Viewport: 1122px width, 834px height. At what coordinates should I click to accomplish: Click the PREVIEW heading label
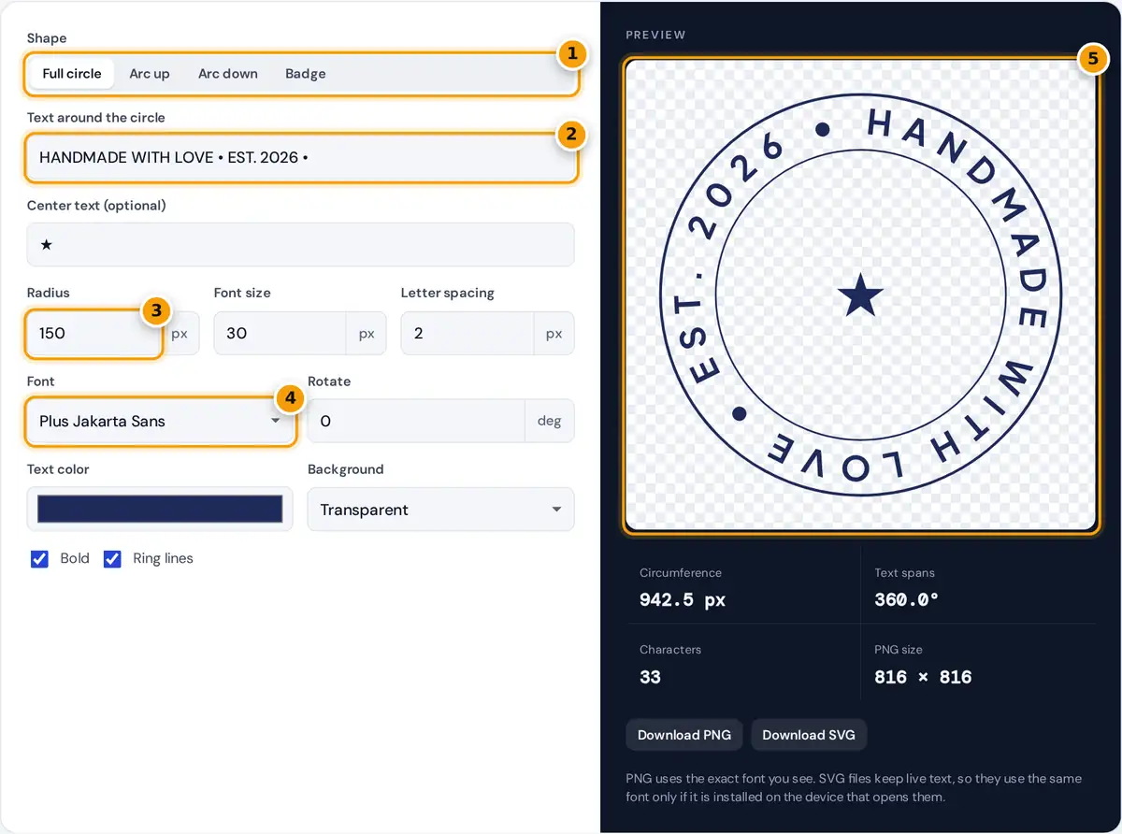655,35
